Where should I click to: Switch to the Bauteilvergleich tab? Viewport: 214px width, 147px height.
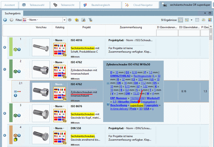tap(101, 5)
